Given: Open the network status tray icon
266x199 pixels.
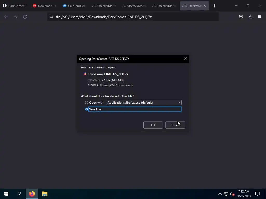Looking at the screenshot, I should 226,194.
